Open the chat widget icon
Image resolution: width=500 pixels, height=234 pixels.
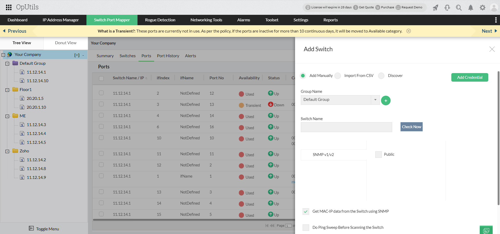[x=486, y=230]
